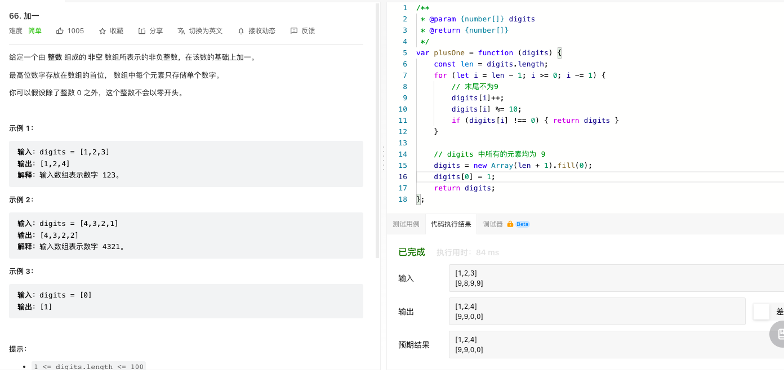Click the 输入 test input field
This screenshot has width=784, height=373.
point(616,278)
